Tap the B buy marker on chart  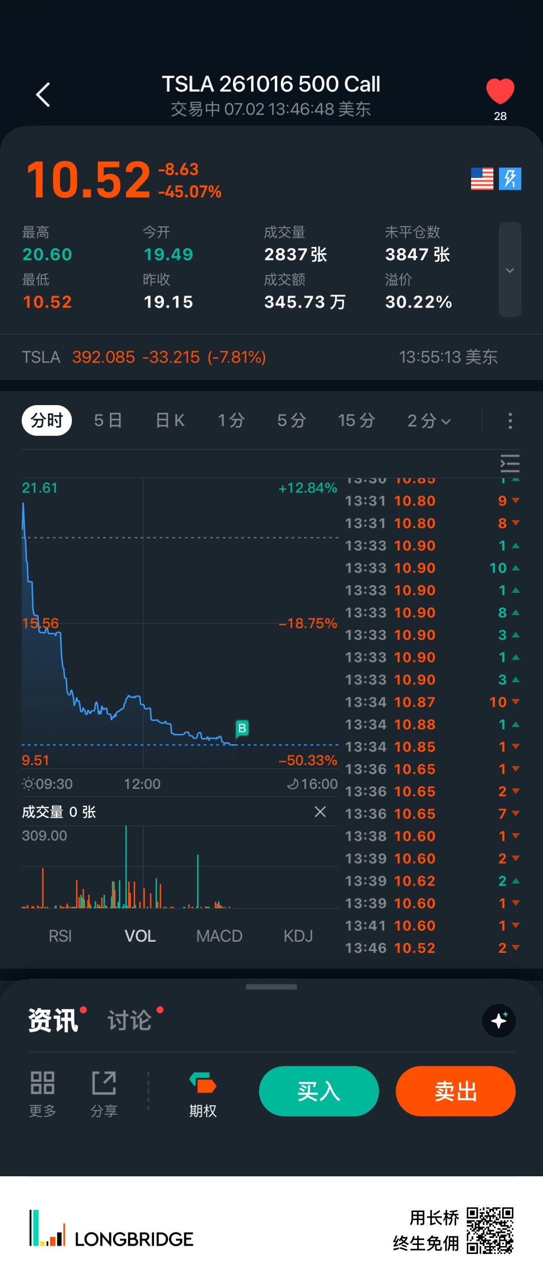coord(242,728)
